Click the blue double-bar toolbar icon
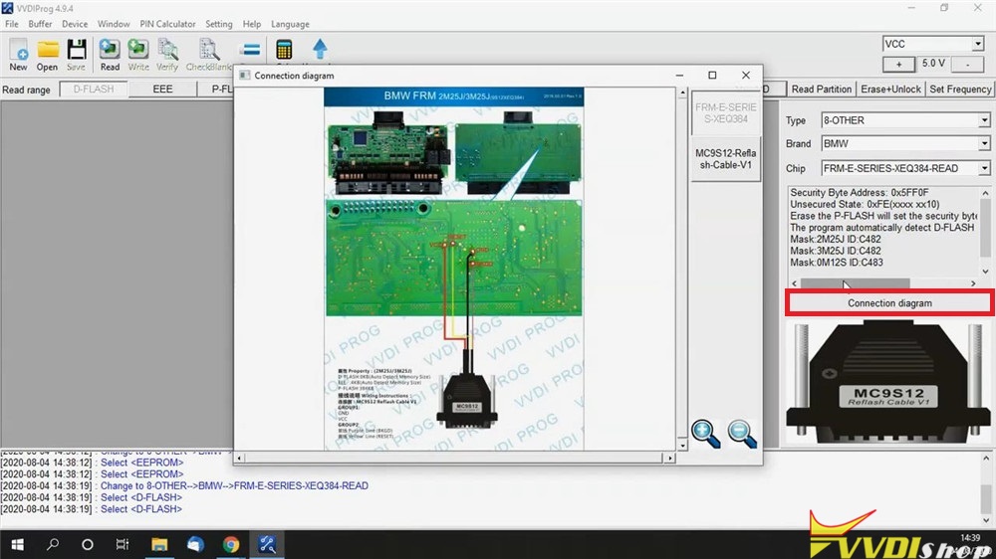The height and width of the screenshot is (559, 996). pyautogui.click(x=251, y=49)
